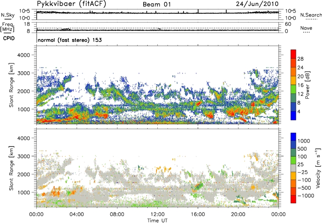Screen dimensions: 322x223
Task: Select the 25 label on Velocity colorbar
Action: click(x=300, y=164)
